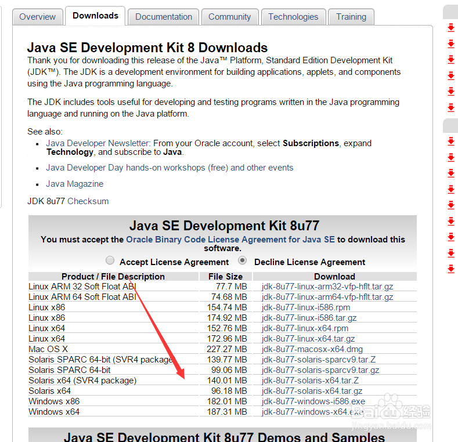The height and width of the screenshot is (442, 458).
Task: Click the 96.18 MB file size
Action: pos(229,391)
